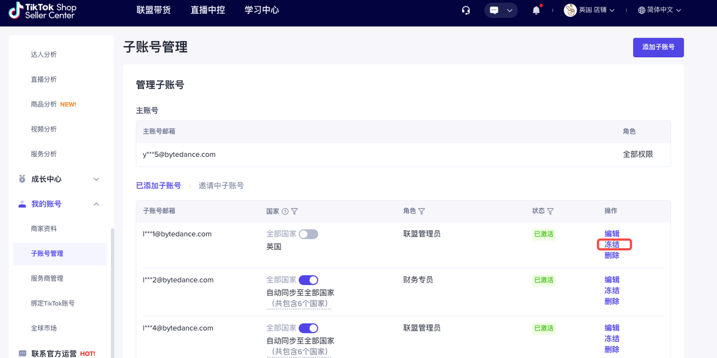Viewport: 717px width, 358px height.
Task: Click the left sidebar scrollbar
Action: (111, 291)
